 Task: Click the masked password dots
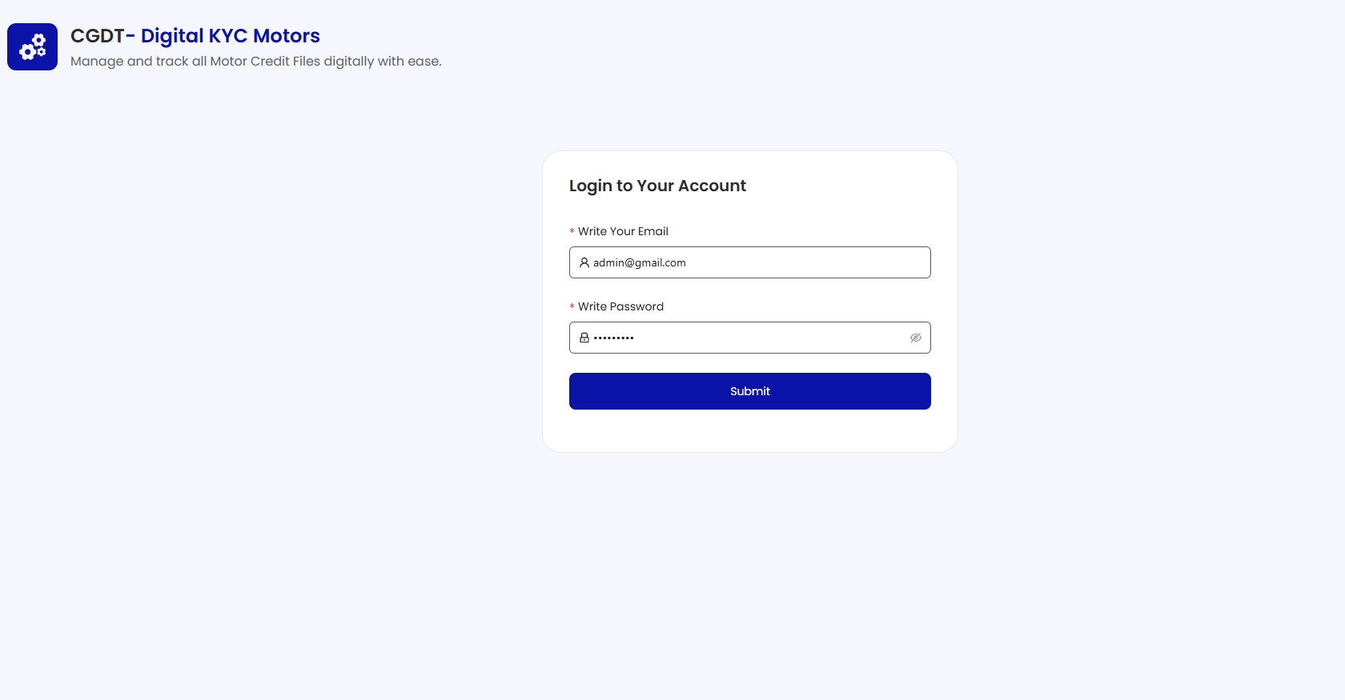613,338
